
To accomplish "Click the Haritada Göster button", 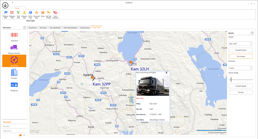I will click(241, 50).
